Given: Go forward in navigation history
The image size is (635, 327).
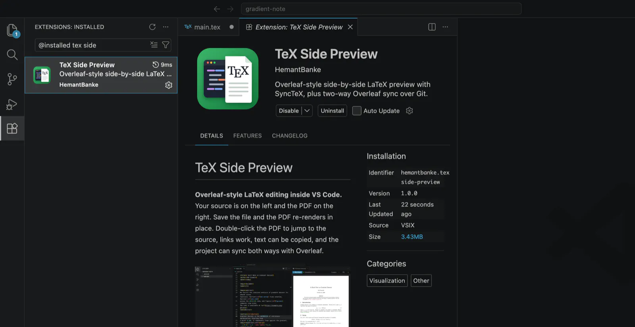Looking at the screenshot, I should (x=230, y=9).
